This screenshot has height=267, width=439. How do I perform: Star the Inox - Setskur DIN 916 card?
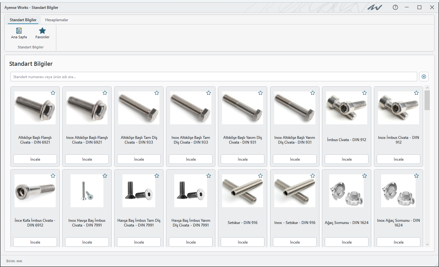pyautogui.click(x=312, y=176)
